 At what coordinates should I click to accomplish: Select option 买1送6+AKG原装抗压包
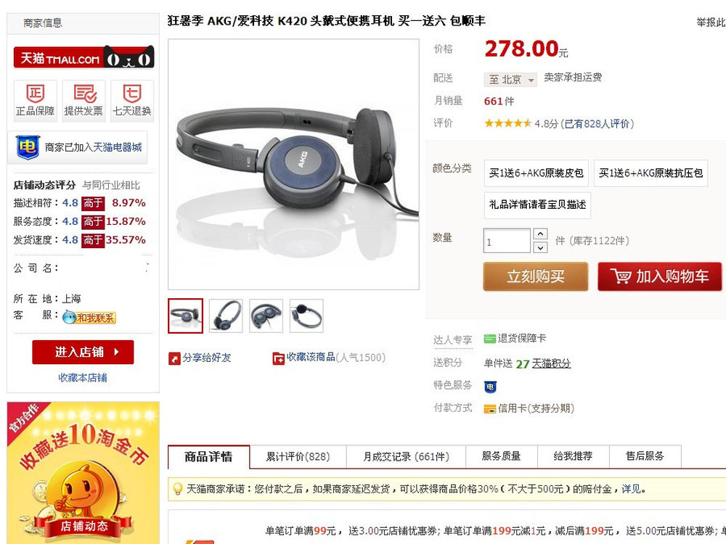tap(650, 173)
